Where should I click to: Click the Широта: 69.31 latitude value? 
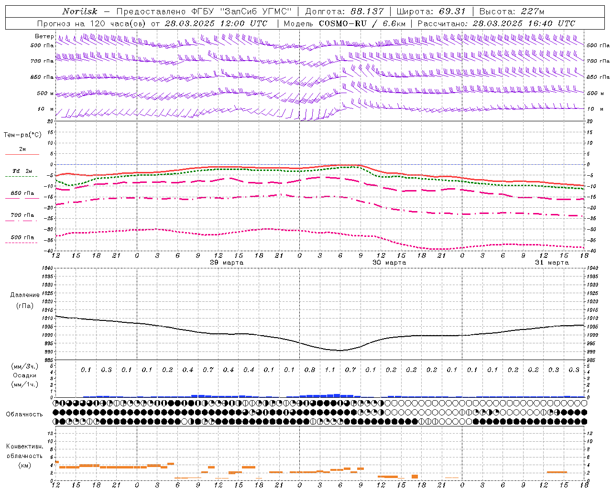tap(431, 11)
